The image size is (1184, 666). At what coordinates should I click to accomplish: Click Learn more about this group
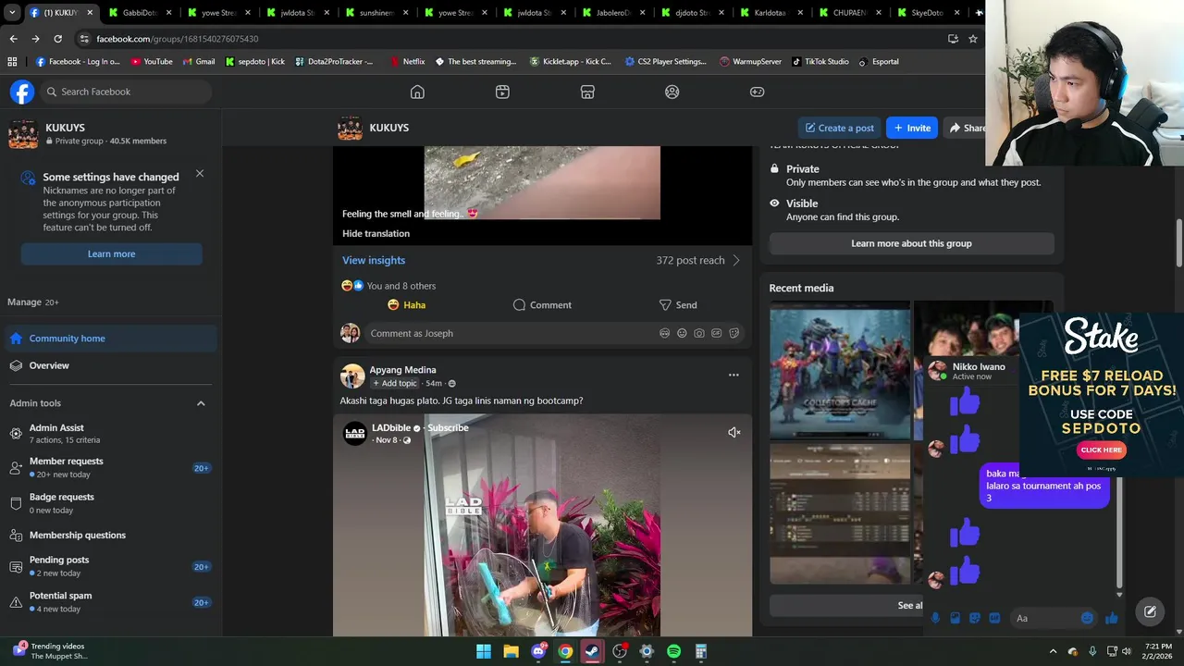pyautogui.click(x=911, y=243)
